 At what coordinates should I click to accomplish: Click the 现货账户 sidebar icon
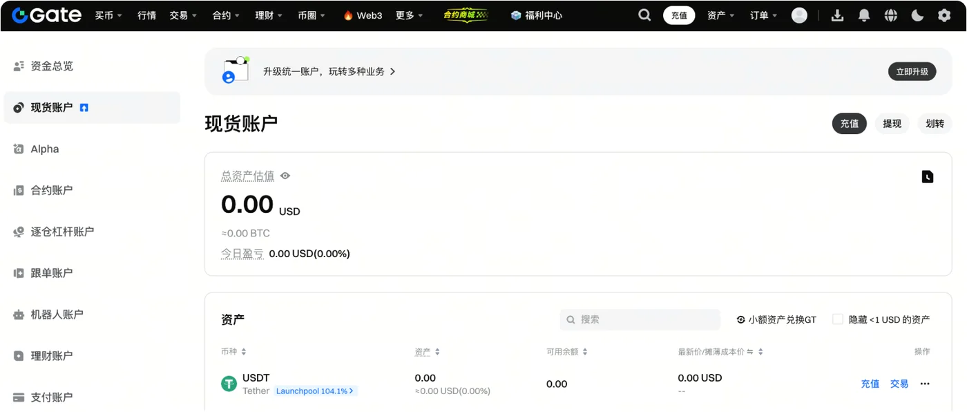(x=19, y=108)
